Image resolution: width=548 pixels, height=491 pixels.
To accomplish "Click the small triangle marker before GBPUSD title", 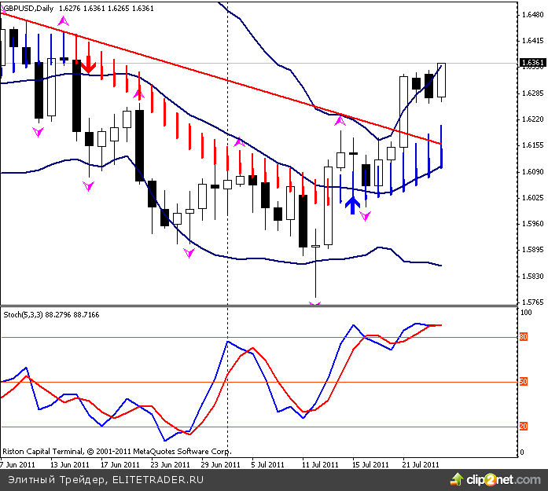I will coord(3,9).
